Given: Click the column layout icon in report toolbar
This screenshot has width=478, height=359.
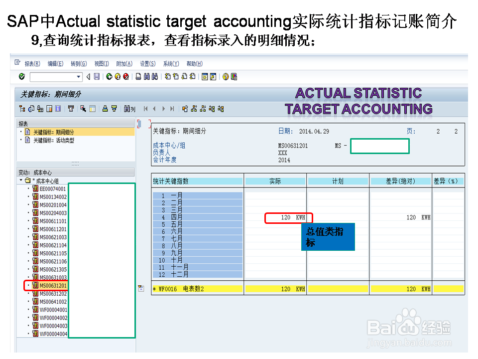Looking at the screenshot, I should pyautogui.click(x=93, y=109).
